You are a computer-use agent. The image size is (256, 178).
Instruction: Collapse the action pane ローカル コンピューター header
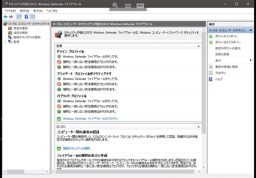251,30
